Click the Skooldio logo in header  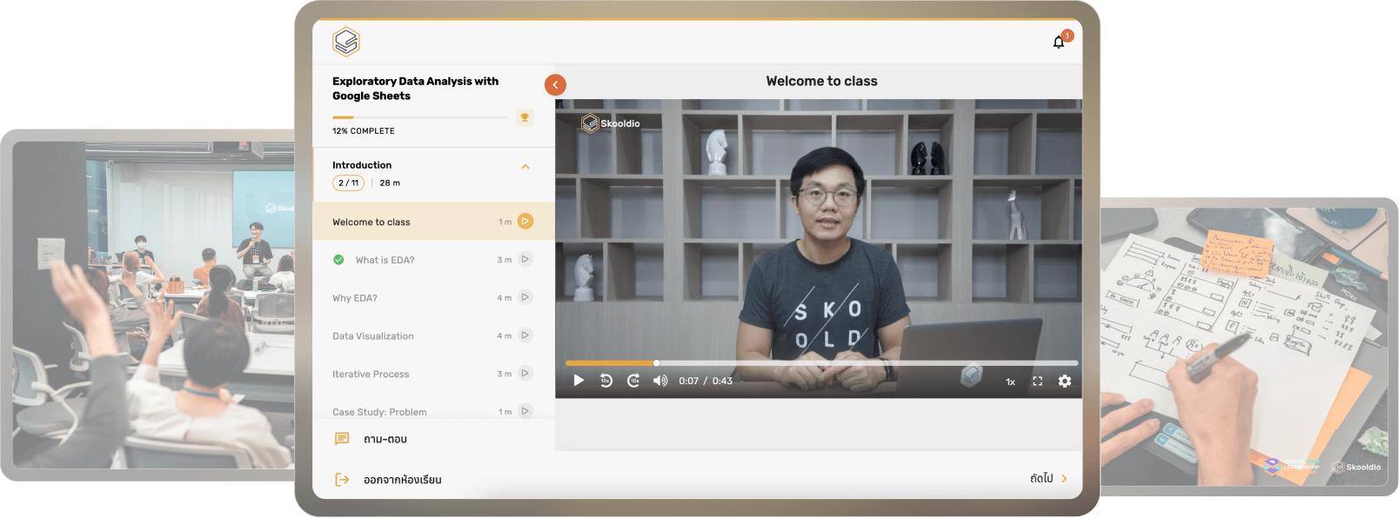346,42
